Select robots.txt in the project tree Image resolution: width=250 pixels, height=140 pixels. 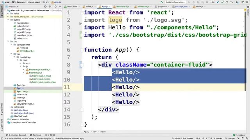[x=22, y=38]
